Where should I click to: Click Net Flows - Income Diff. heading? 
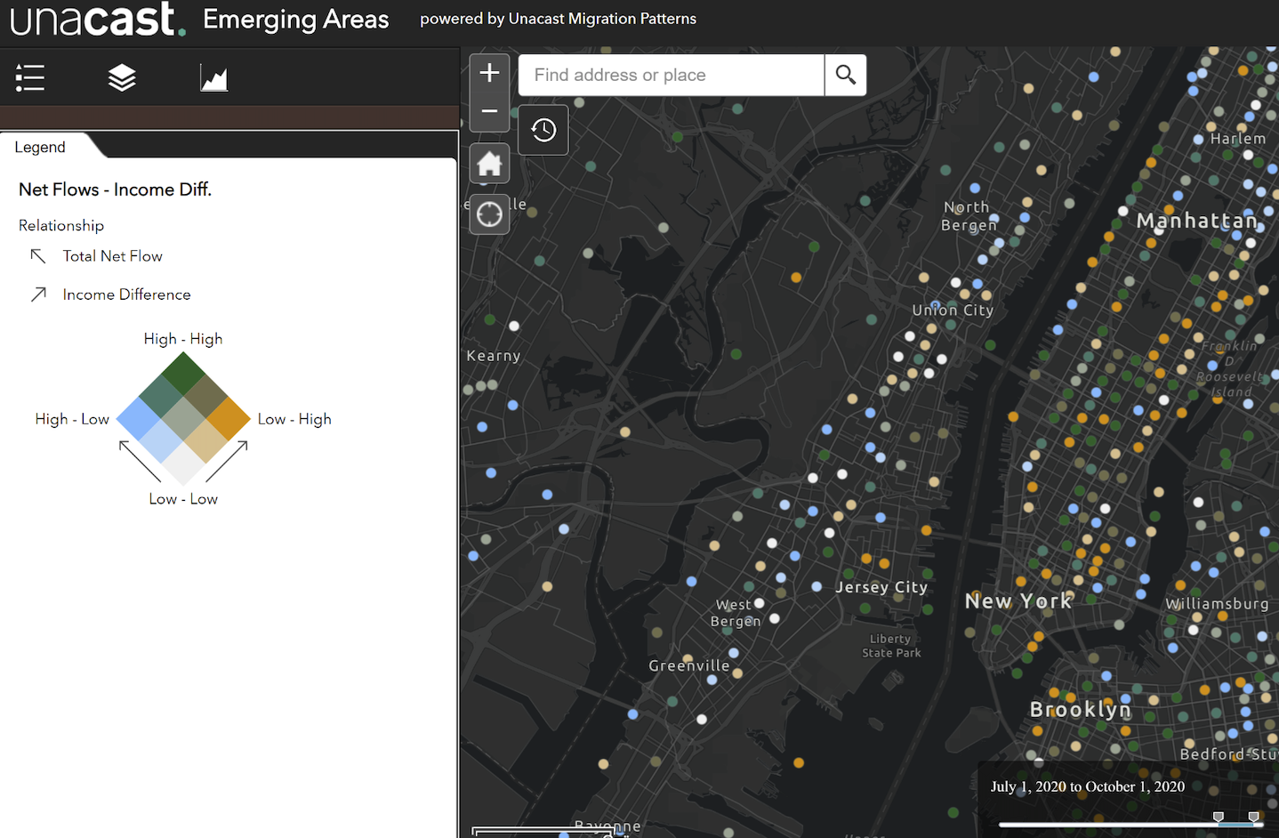[x=115, y=189]
